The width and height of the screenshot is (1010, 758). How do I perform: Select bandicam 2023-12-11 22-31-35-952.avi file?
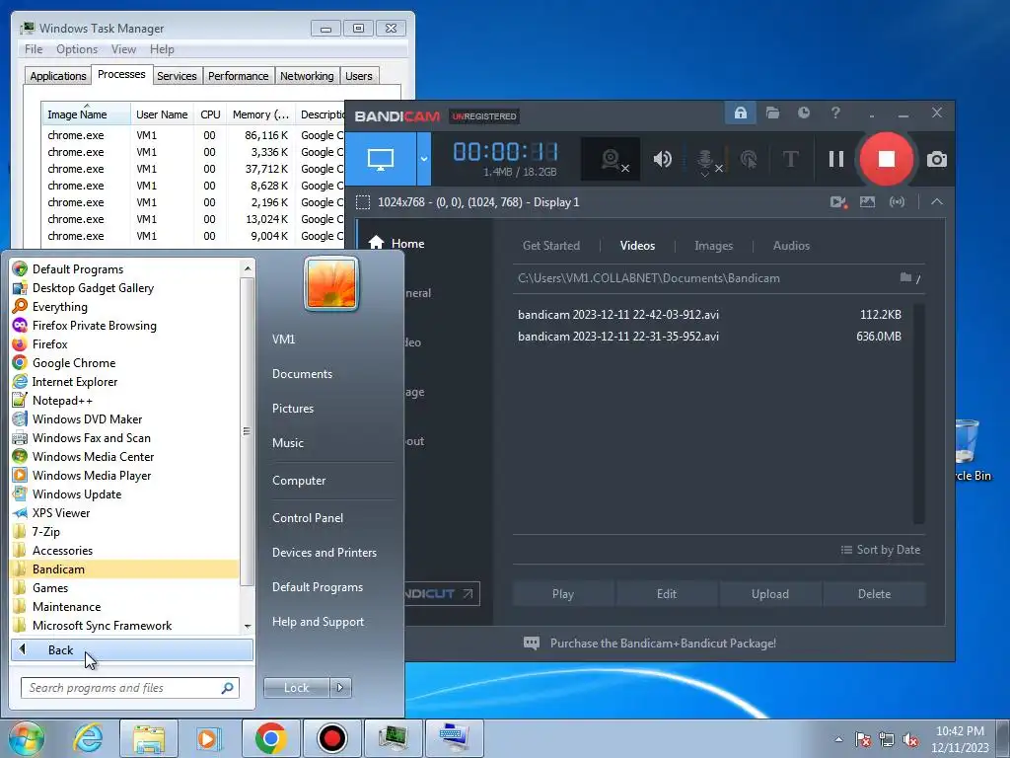pyautogui.click(x=710, y=337)
